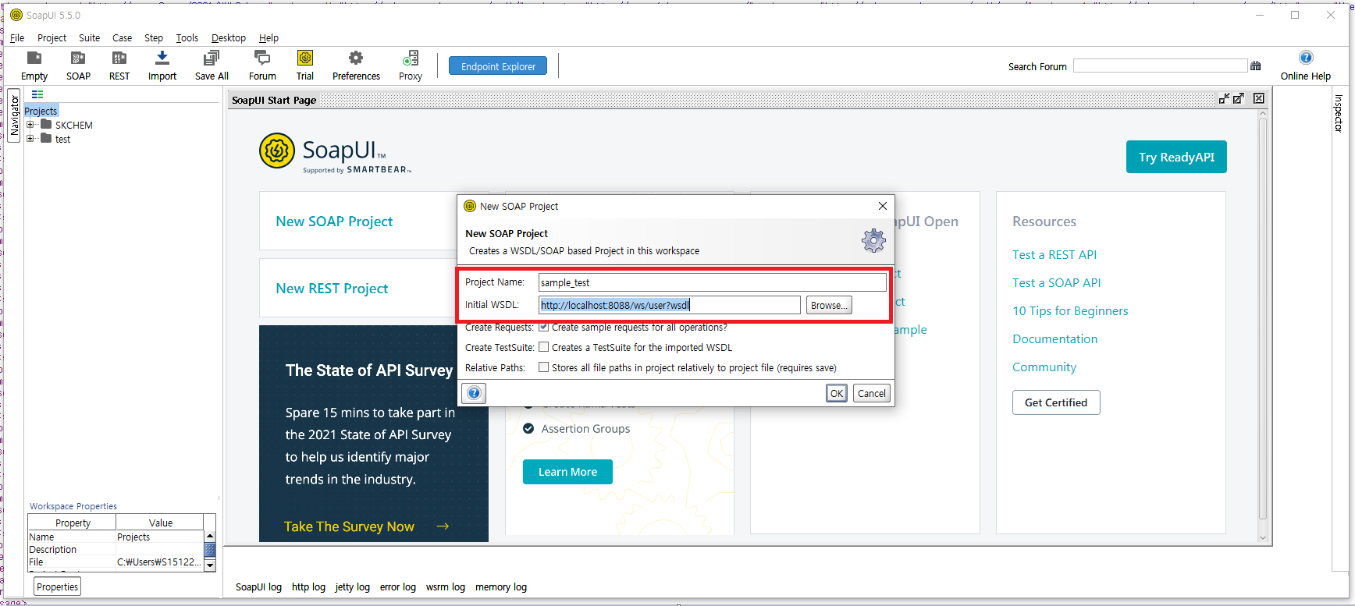
Task: Toggle Create sample requests checkbox
Action: [x=544, y=328]
